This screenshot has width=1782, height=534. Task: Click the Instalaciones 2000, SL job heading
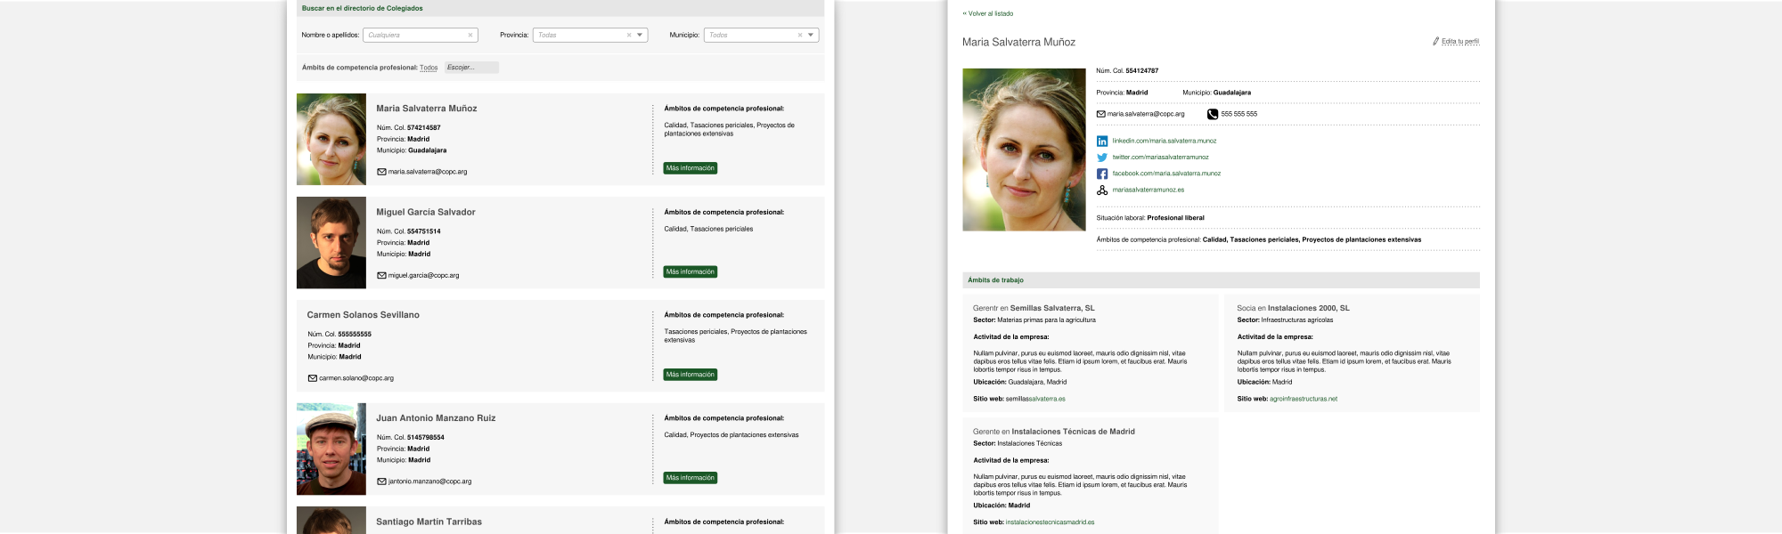pyautogui.click(x=1293, y=308)
